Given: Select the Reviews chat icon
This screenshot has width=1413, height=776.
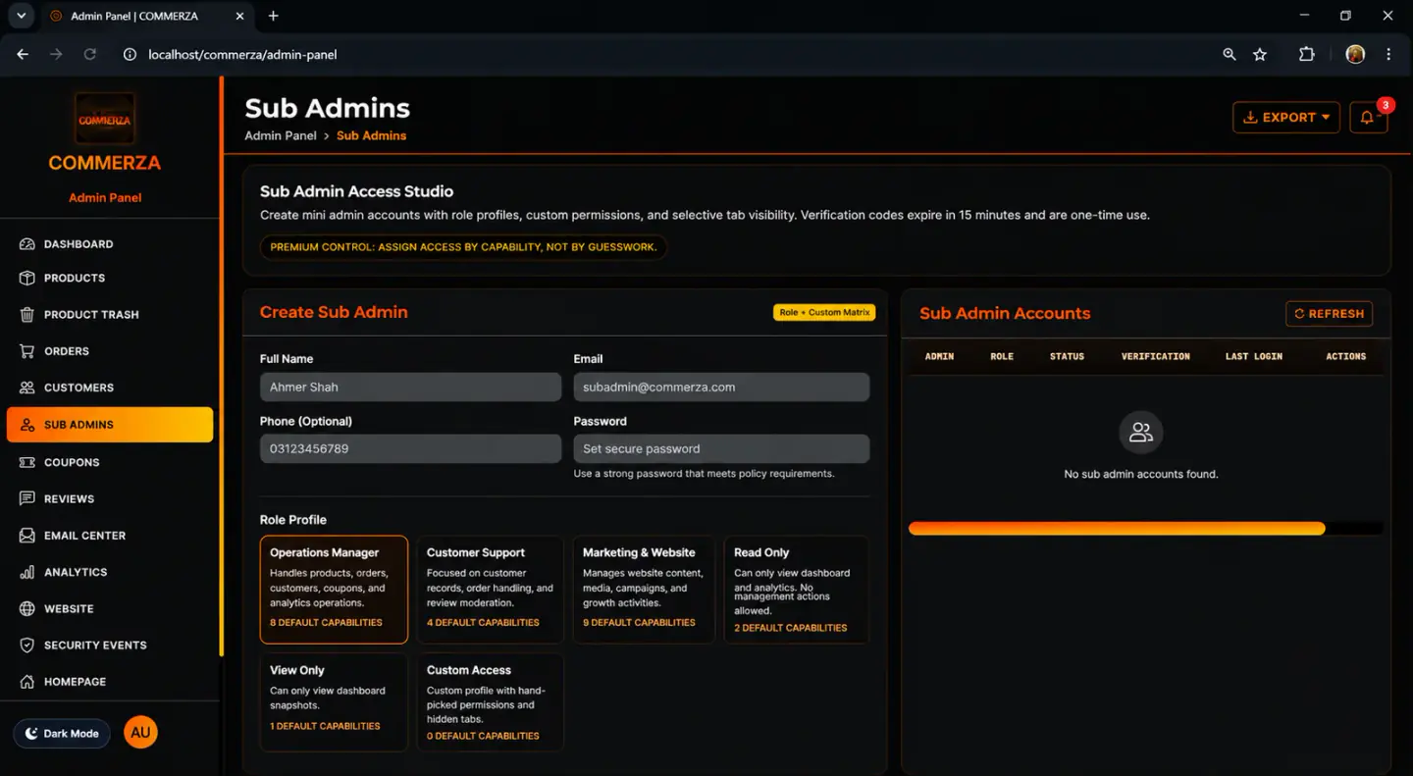Looking at the screenshot, I should [x=27, y=498].
